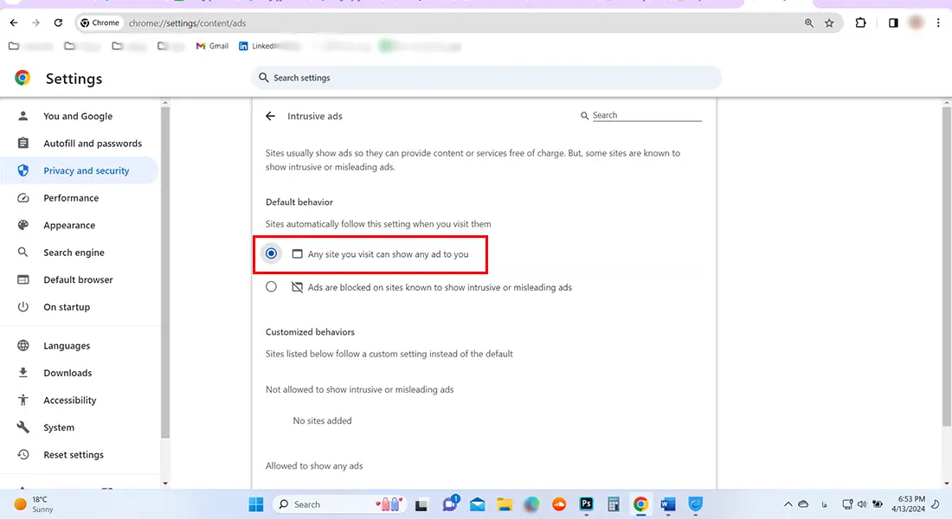Open Appearance settings in sidebar

69,226
